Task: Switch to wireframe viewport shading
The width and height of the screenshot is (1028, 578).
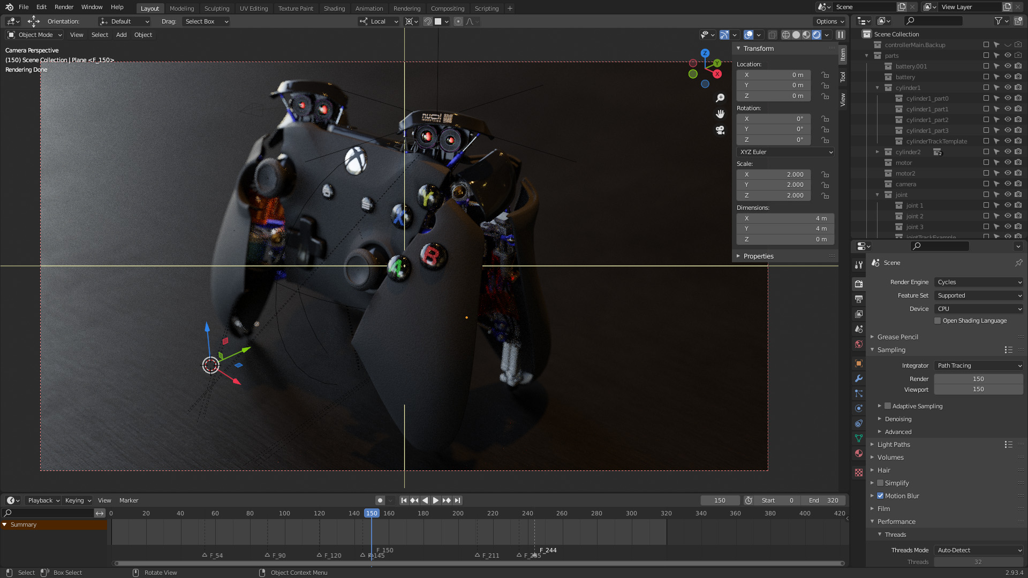Action: [786, 35]
